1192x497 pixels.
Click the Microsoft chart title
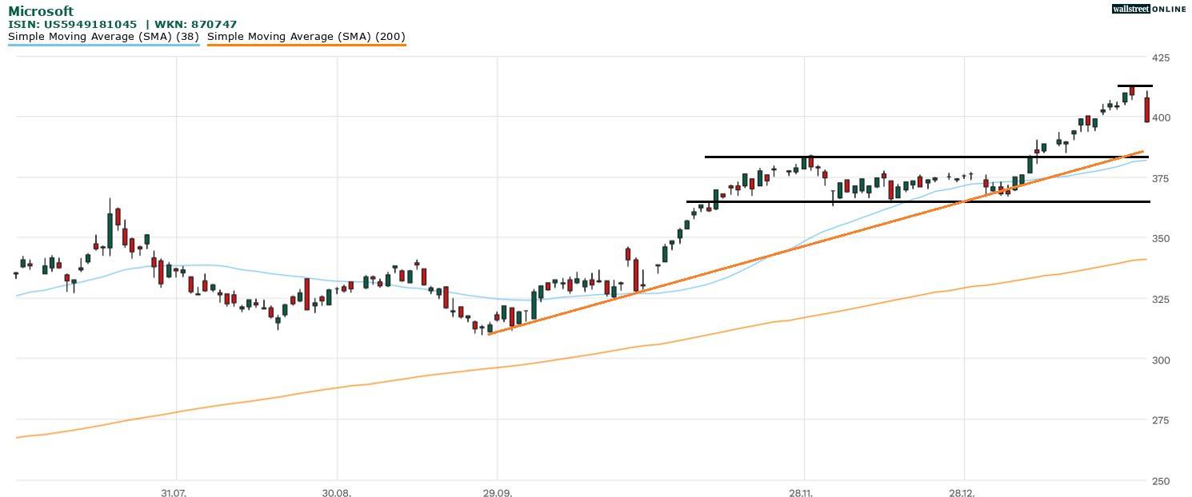pyautogui.click(x=41, y=11)
